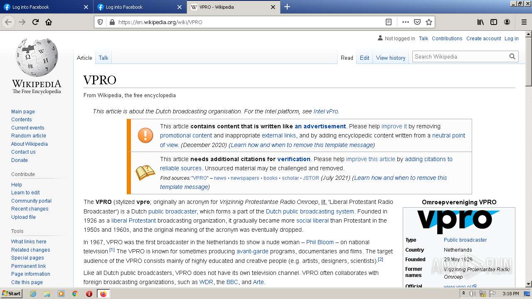Screen dimensions: 532x299
Task: Open Opera icon on taskbar
Action: 89,294
